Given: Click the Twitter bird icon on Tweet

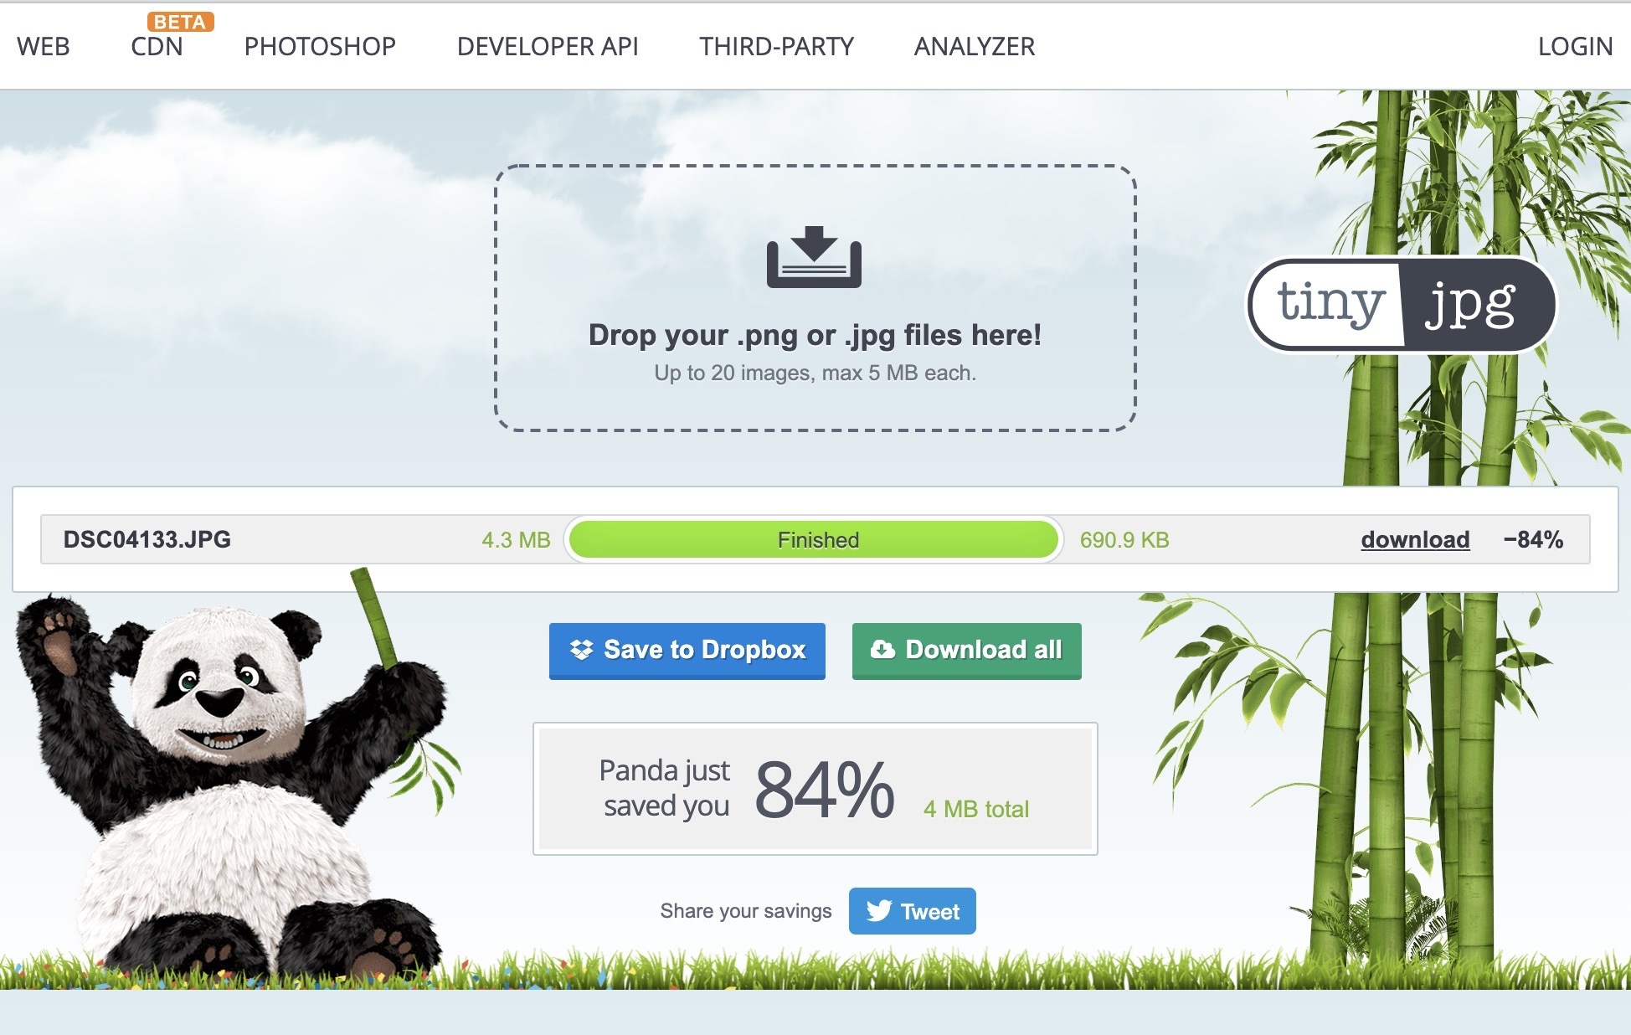Looking at the screenshot, I should click(x=878, y=911).
